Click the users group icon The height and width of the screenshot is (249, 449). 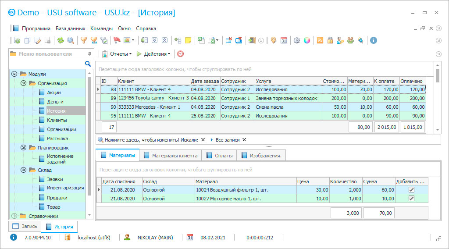tap(350, 40)
